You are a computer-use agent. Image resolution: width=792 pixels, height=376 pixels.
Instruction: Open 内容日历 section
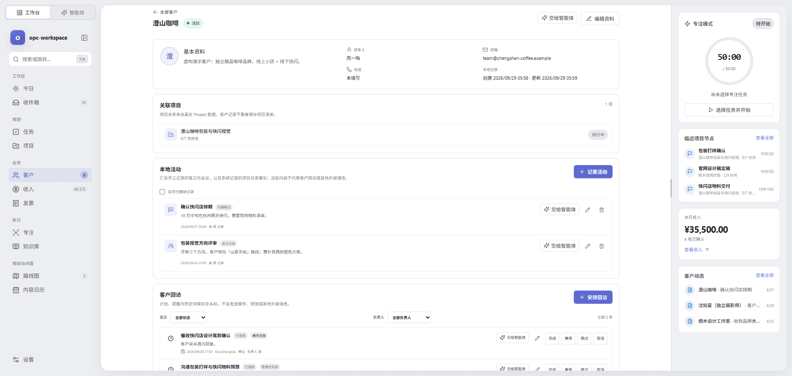[50, 290]
